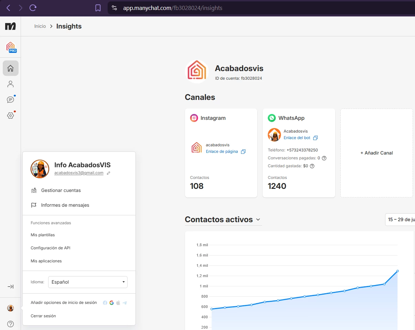Click the browser forward arrow
Viewport: 415px width, 330px height.
[21, 8]
